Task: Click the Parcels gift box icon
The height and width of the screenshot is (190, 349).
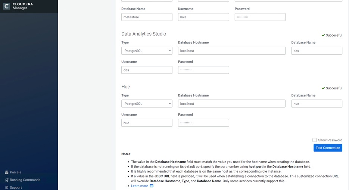Action: pos(6,172)
